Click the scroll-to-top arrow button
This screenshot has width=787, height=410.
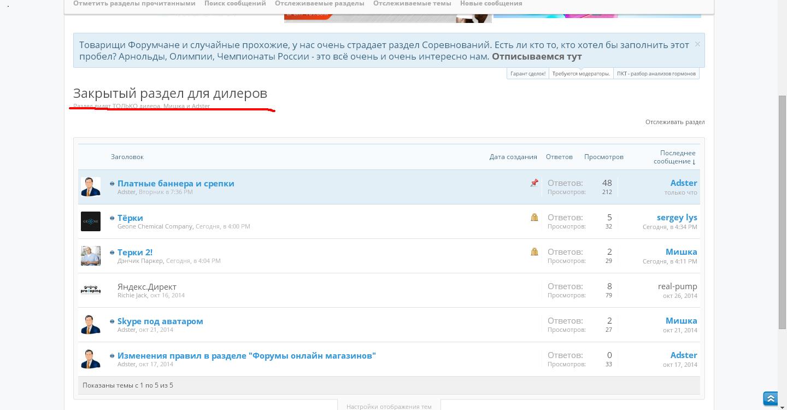[770, 399]
